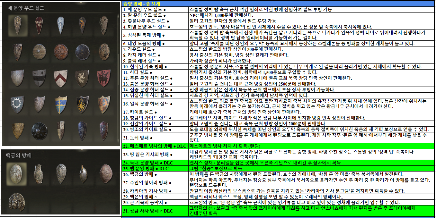Select the grey-black banded heater shield icon

pos(40,78)
